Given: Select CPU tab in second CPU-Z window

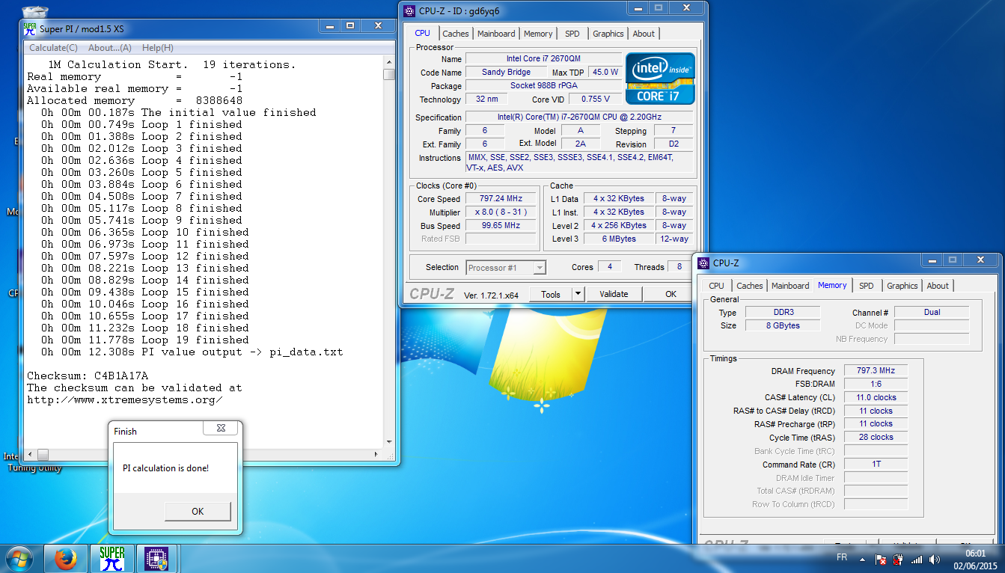Looking at the screenshot, I should 717,286.
